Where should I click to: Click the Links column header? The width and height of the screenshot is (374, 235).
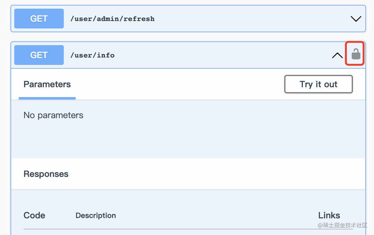[x=329, y=216]
